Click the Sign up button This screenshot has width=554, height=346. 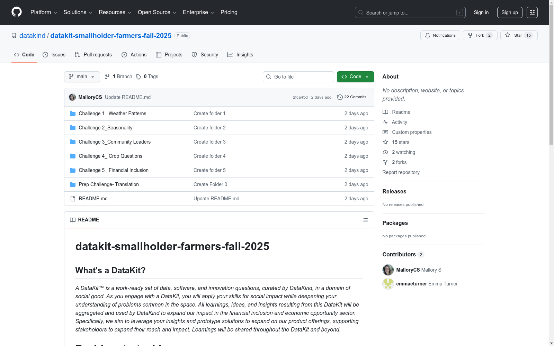[x=510, y=12]
